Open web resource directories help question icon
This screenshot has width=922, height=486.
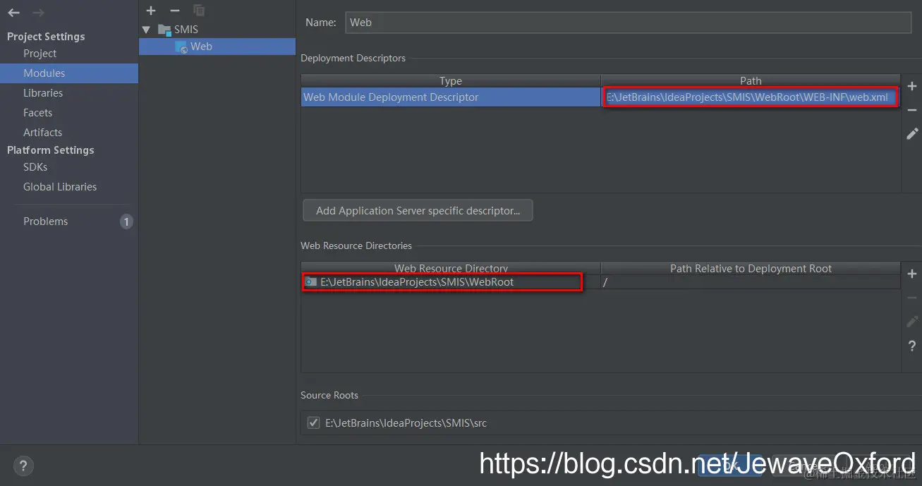click(x=911, y=346)
